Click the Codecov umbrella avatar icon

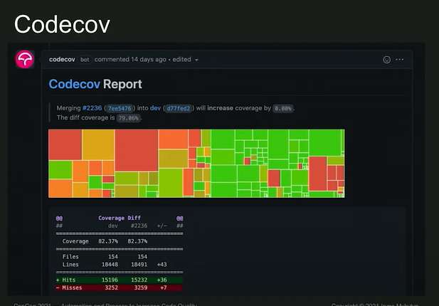24,60
